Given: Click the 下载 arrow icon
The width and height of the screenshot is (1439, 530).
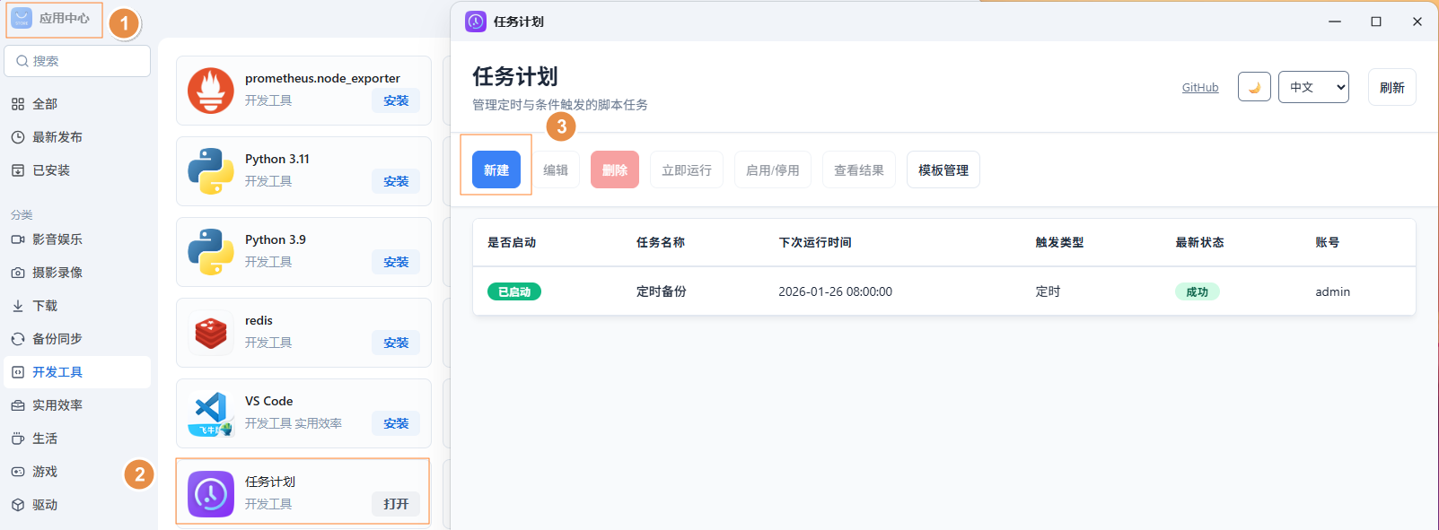Looking at the screenshot, I should point(18,306).
